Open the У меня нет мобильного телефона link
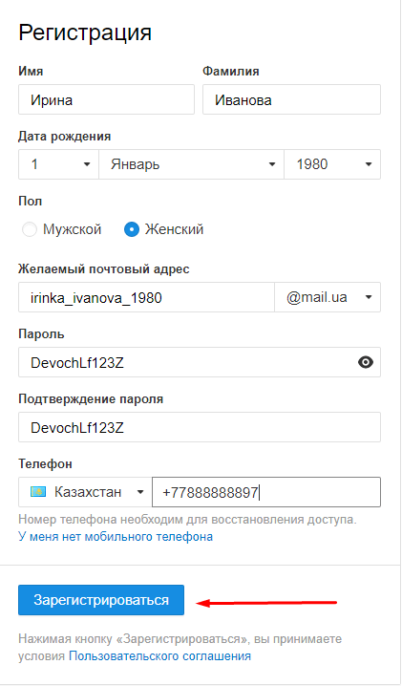Screen dimensions: 402x686 pyautogui.click(x=116, y=536)
